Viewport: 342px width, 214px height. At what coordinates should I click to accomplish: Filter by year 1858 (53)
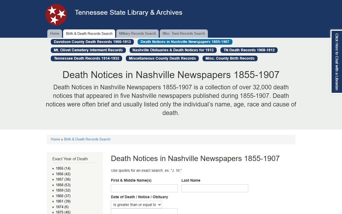(63, 185)
